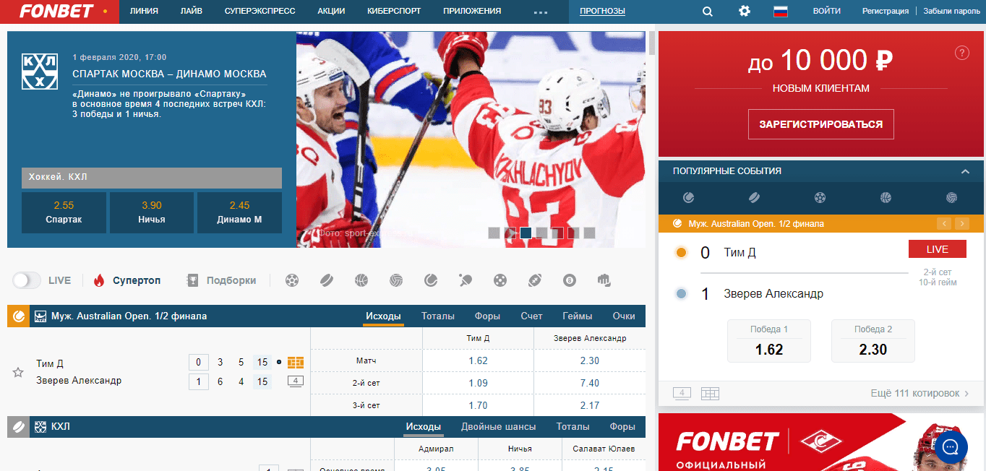The width and height of the screenshot is (986, 471).
Task: Select the Победа 2 odds button
Action: (873, 341)
